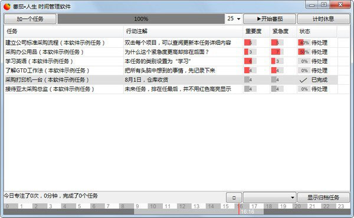
Task: Click 已完成 status text
Action: tap(319, 80)
